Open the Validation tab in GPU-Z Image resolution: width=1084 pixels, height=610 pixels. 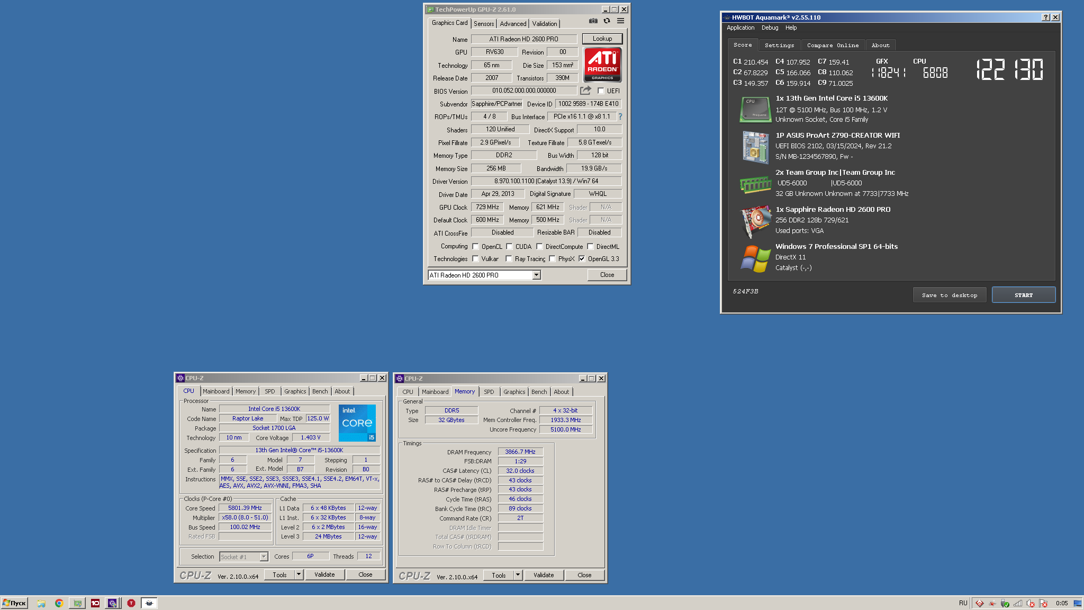tap(545, 24)
